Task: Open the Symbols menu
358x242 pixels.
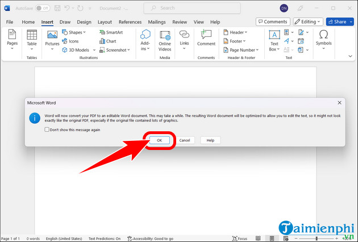Action: pyautogui.click(x=323, y=40)
